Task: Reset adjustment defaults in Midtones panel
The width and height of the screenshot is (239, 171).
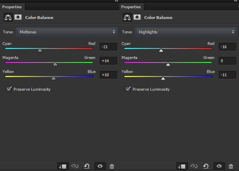Action: click(x=87, y=166)
